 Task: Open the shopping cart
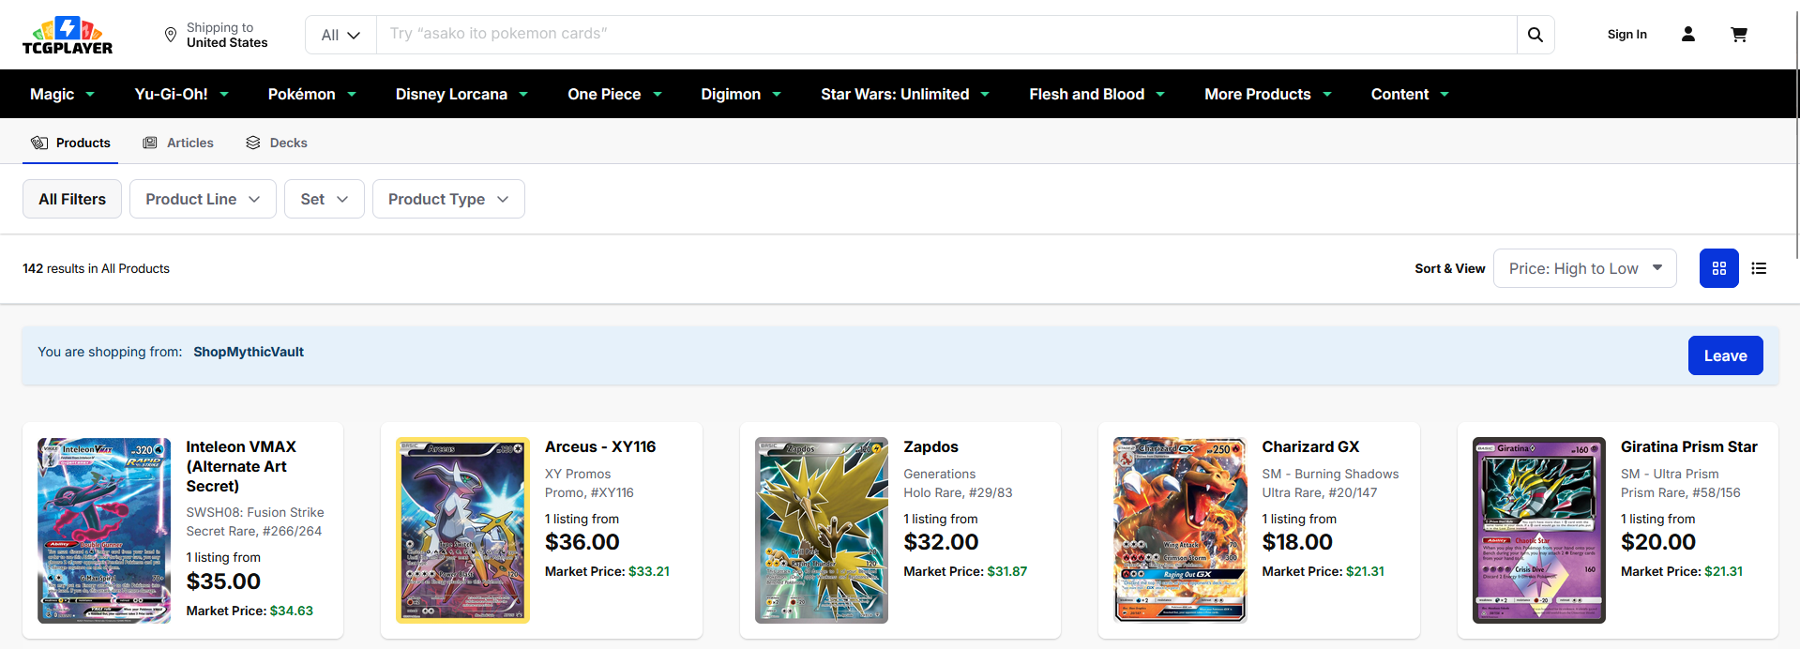[x=1738, y=35]
